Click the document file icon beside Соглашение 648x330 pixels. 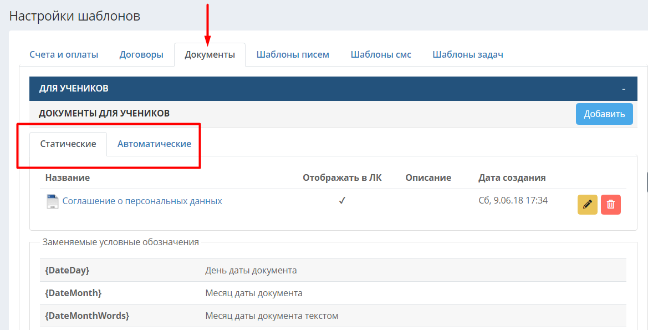tap(53, 201)
